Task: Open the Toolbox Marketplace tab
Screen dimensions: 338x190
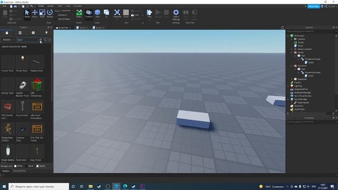Action: tap(7, 33)
